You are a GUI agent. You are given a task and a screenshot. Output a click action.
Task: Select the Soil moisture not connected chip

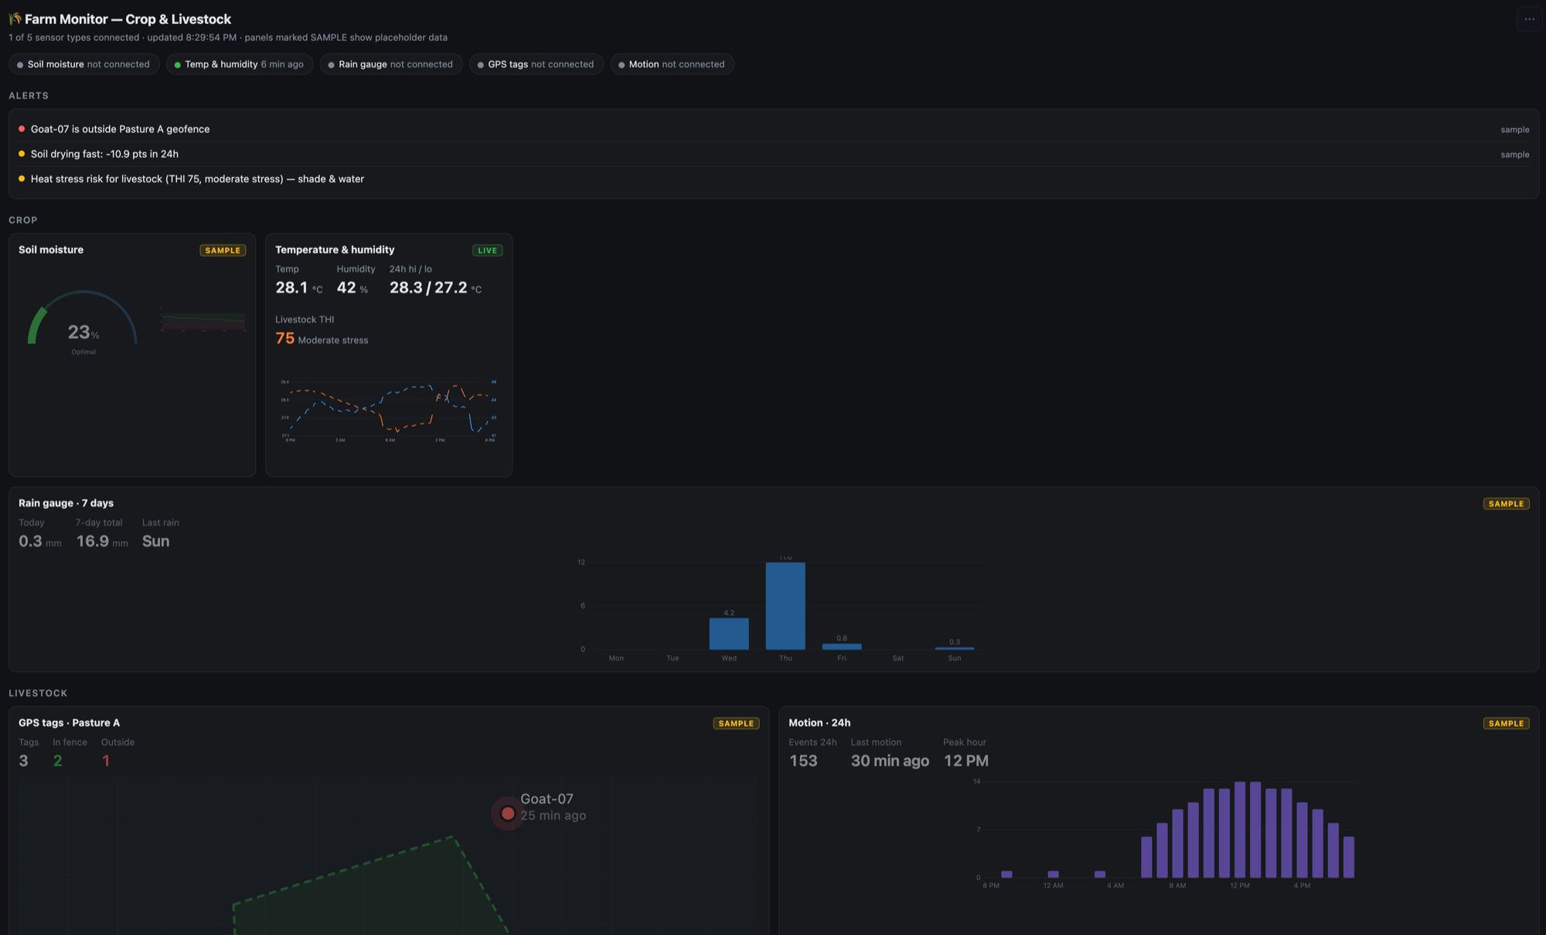coord(84,64)
